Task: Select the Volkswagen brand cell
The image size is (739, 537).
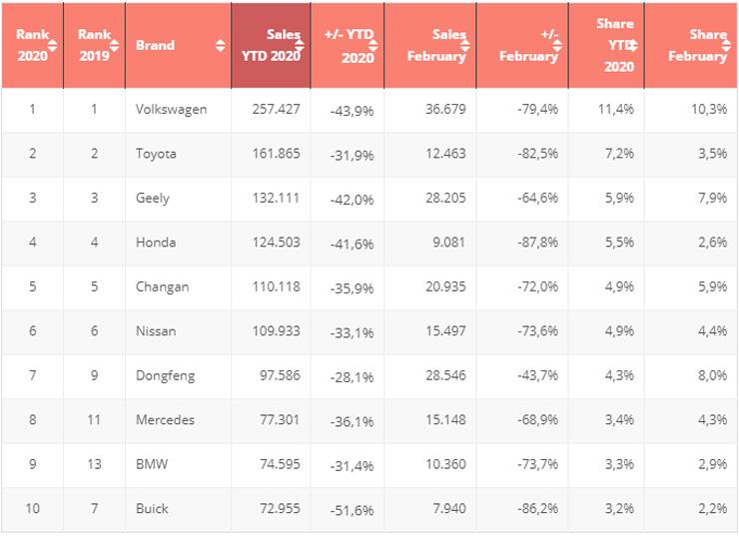Action: pos(171,110)
